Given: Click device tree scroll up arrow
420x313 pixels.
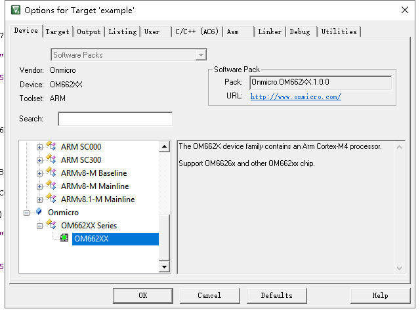Looking at the screenshot, I should pos(164,146).
